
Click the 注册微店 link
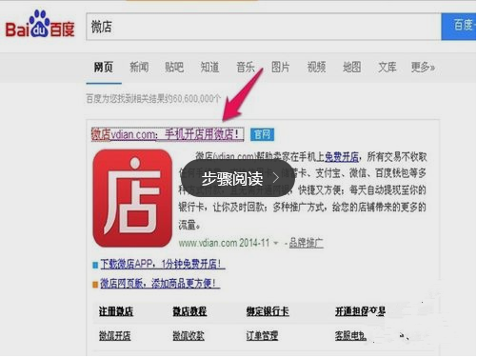116,311
